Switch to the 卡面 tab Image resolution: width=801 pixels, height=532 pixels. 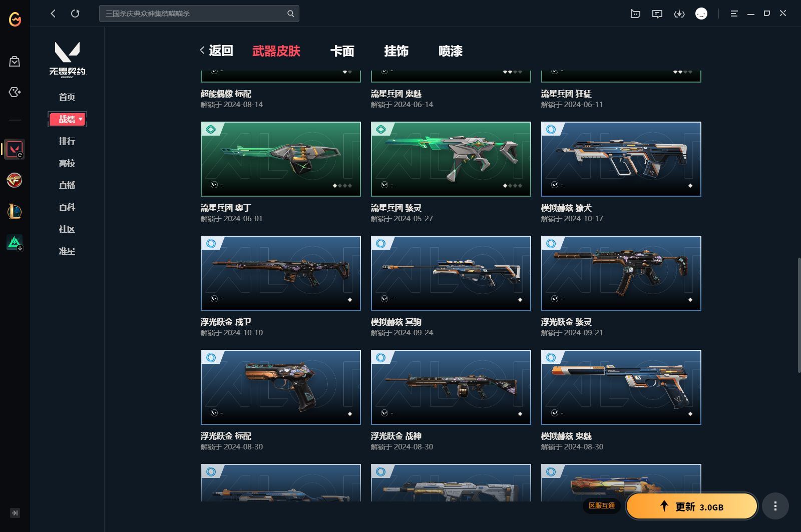pos(342,52)
